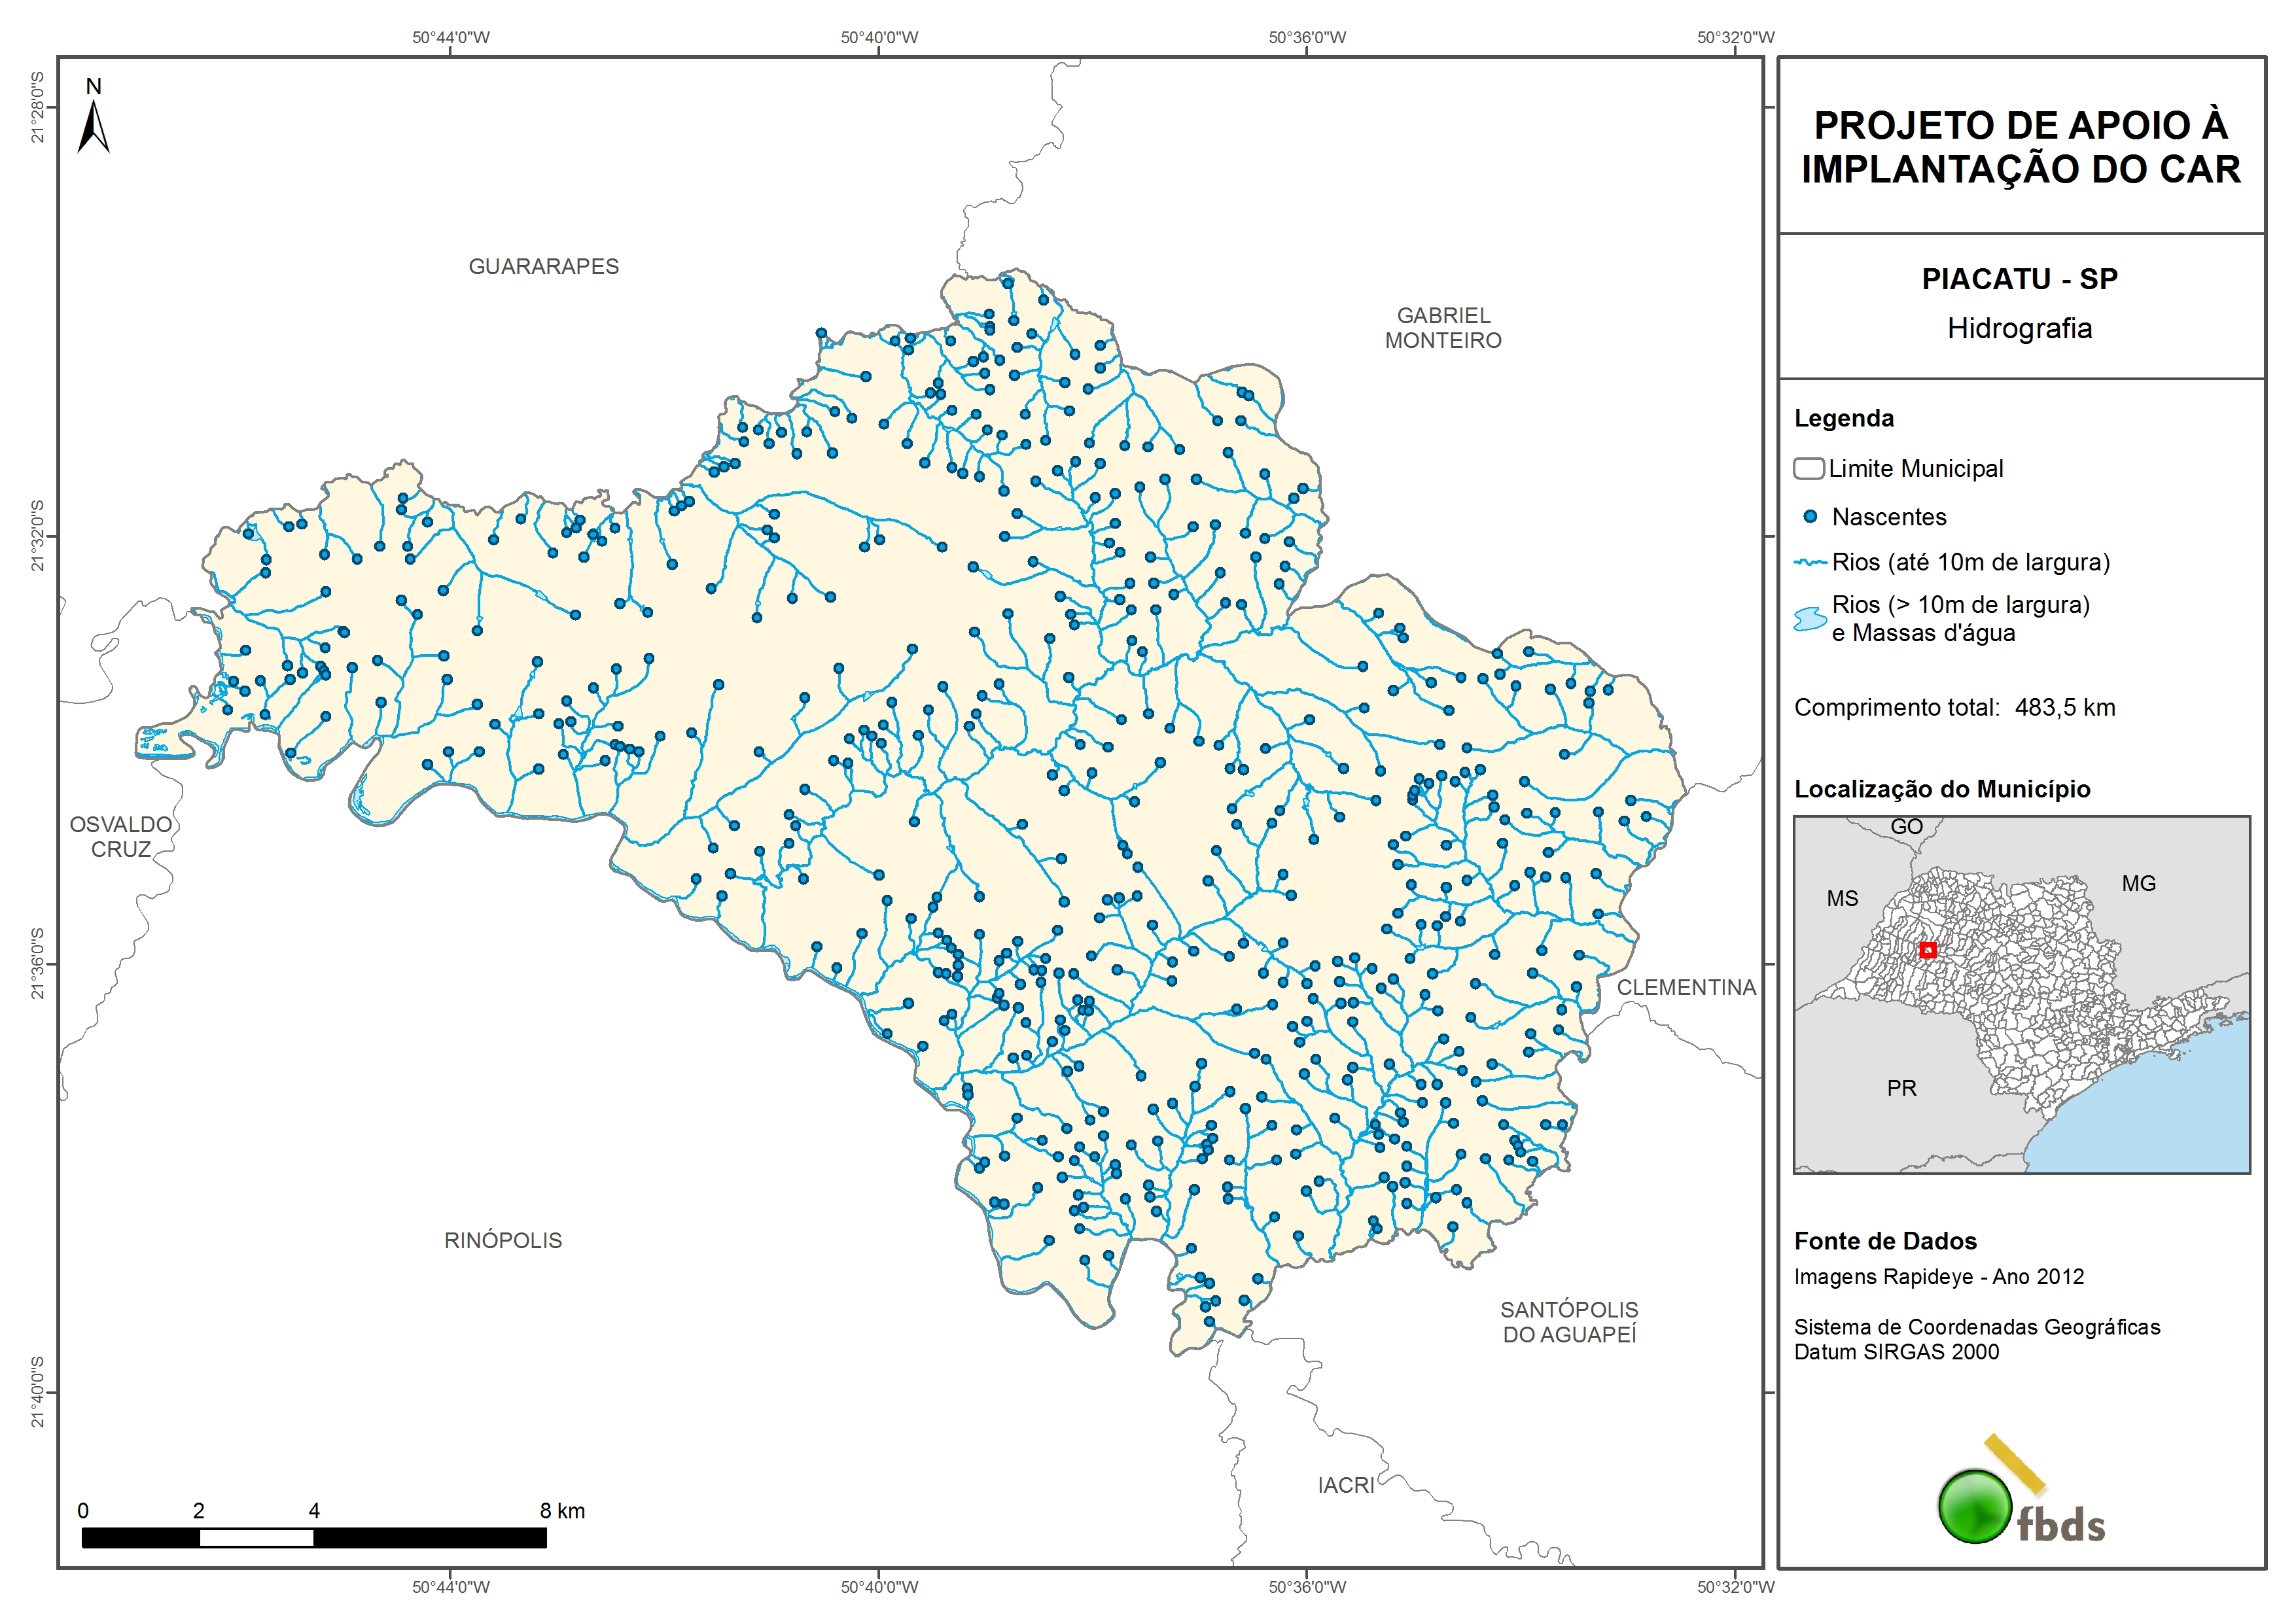Click top longitude label 50°40'0"W

(x=879, y=38)
